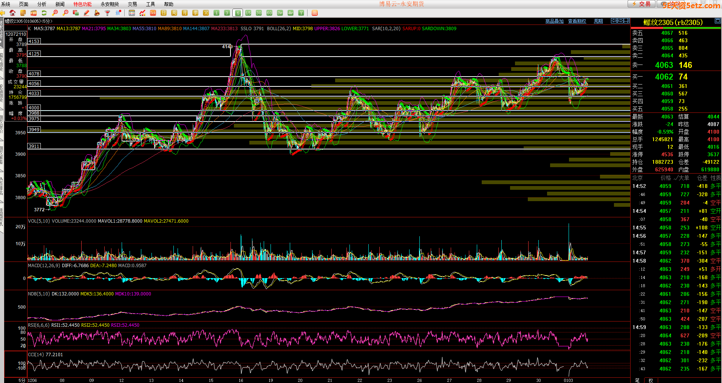The height and width of the screenshot is (383, 722).
Task: Click the 新 news icon
Action: (118, 13)
